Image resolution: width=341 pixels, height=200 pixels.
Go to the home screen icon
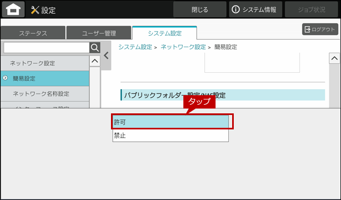coord(13,9)
